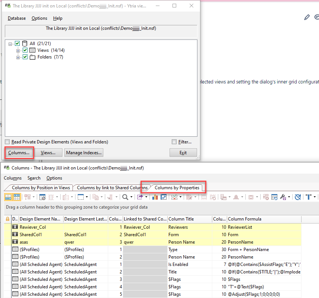This screenshot has width=319, height=298.
Task: Toggle the Filter checkbox
Action: (174, 142)
